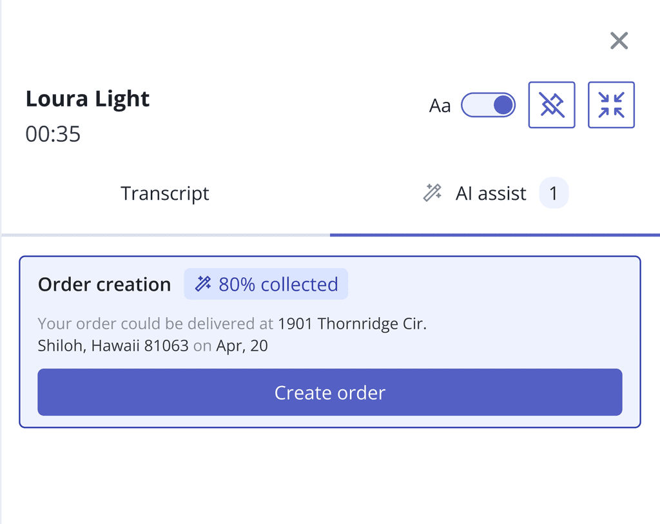Click the unpin panel icon button
The height and width of the screenshot is (524, 660).
click(552, 105)
